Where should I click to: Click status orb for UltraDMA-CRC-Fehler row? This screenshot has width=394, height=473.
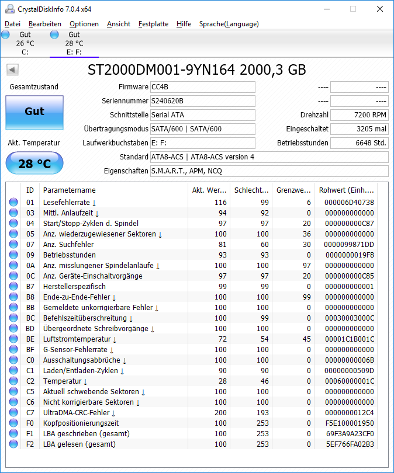[13, 412]
